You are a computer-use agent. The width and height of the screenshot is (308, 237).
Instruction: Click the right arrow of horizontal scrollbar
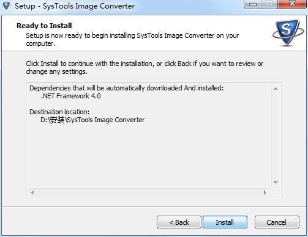(265, 192)
